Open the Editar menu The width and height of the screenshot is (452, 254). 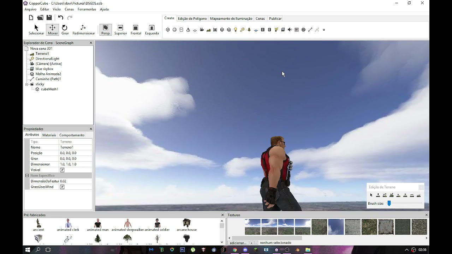pos(44,9)
